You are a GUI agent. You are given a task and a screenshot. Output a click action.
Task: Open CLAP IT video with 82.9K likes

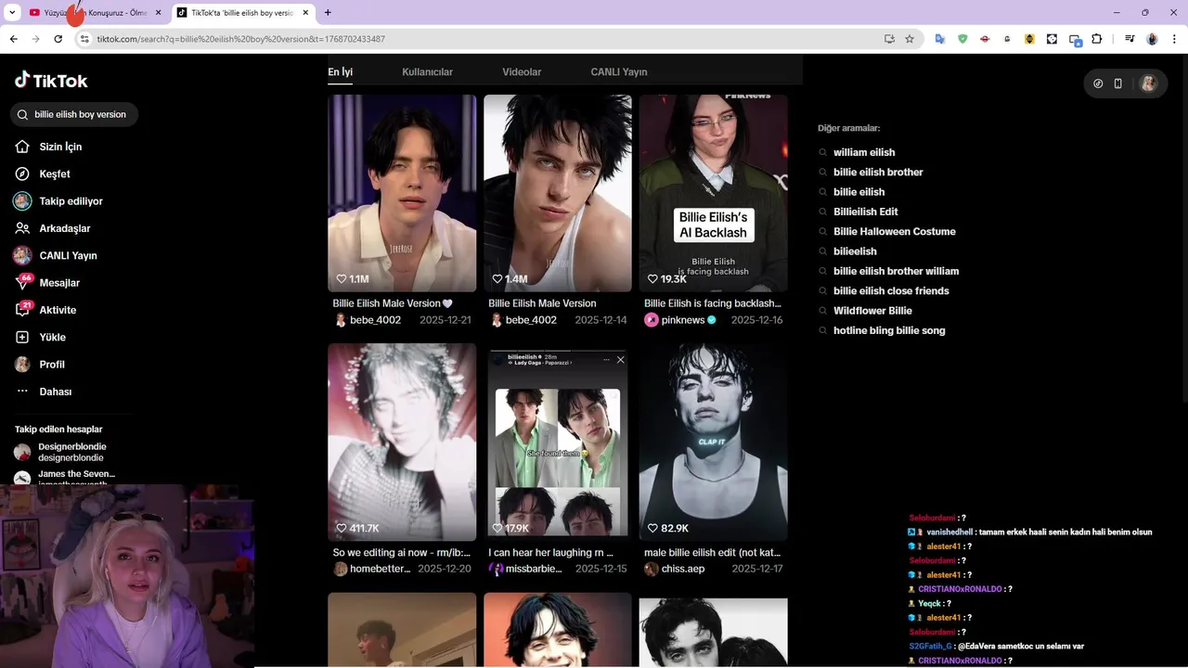pos(713,443)
